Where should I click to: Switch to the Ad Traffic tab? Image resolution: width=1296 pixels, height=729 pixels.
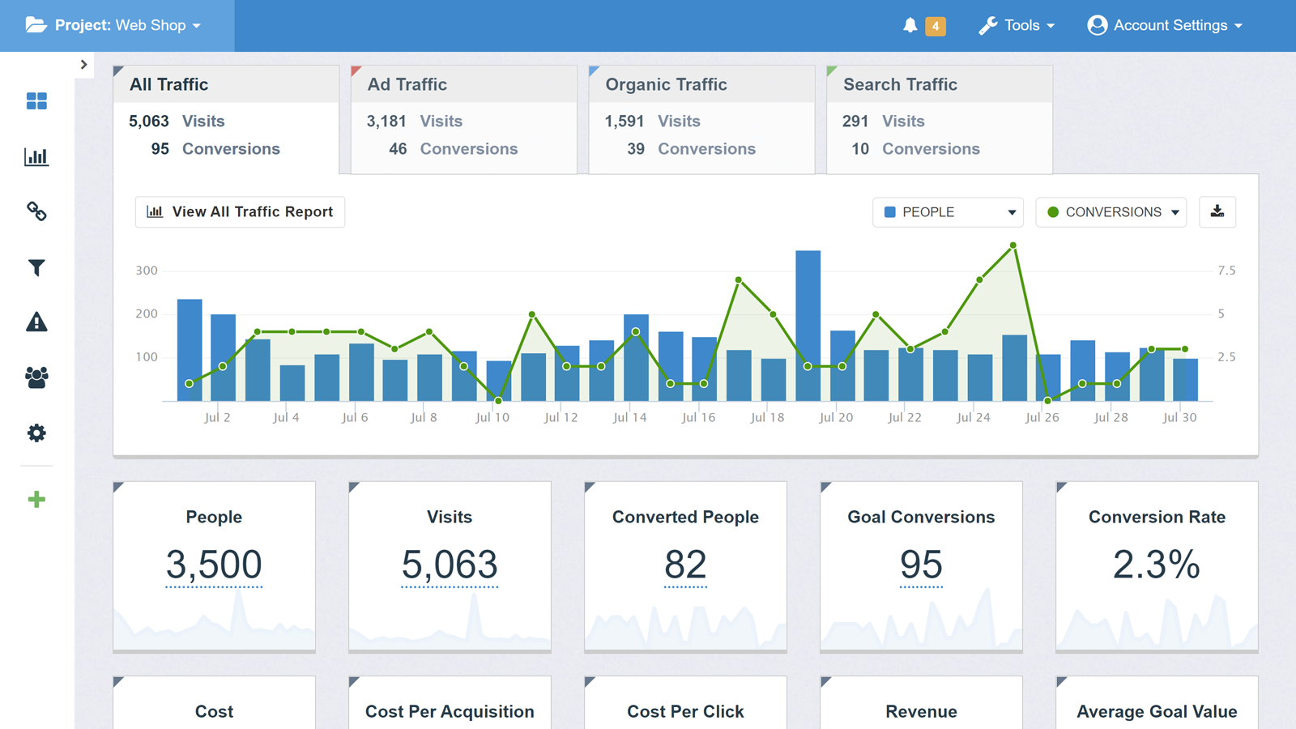click(463, 117)
